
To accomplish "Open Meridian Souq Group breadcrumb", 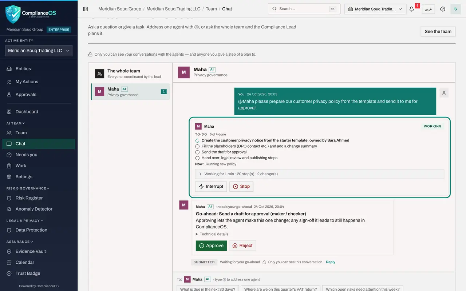I will coord(120,9).
